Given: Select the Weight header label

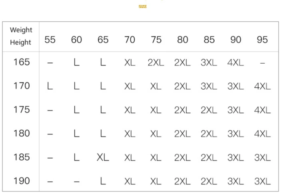Looking at the screenshot, I should pos(21,30).
